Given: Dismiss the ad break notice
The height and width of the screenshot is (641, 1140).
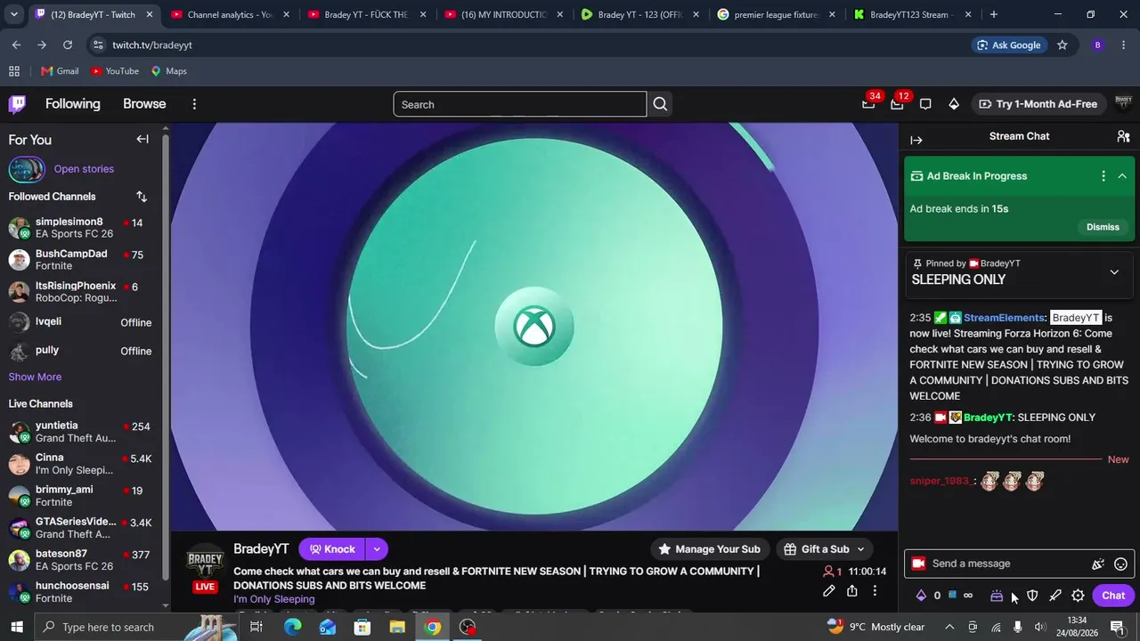Looking at the screenshot, I should click(x=1103, y=227).
